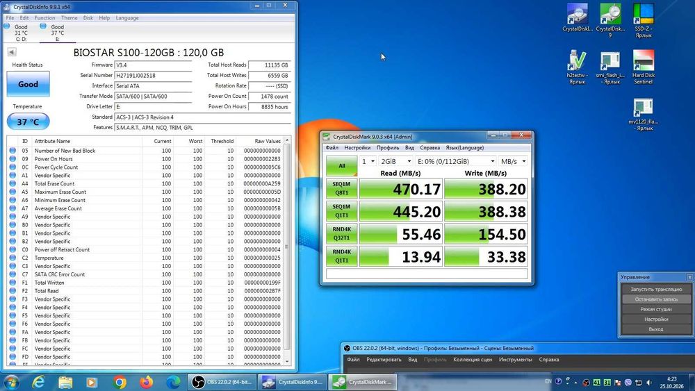695x391 pixels.
Task: Click status icon of Power On Hours attribute
Action: pyautogui.click(x=13, y=158)
